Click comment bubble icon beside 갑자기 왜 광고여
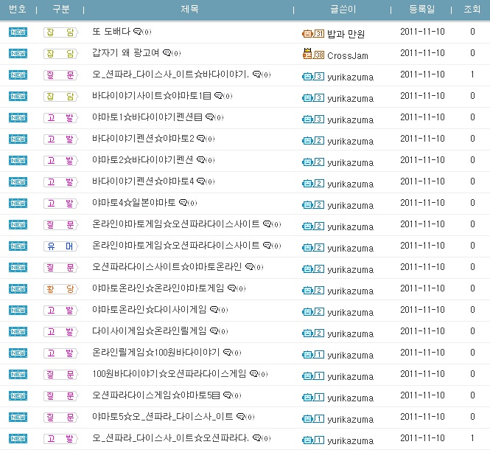The width and height of the screenshot is (490, 450). 167,54
